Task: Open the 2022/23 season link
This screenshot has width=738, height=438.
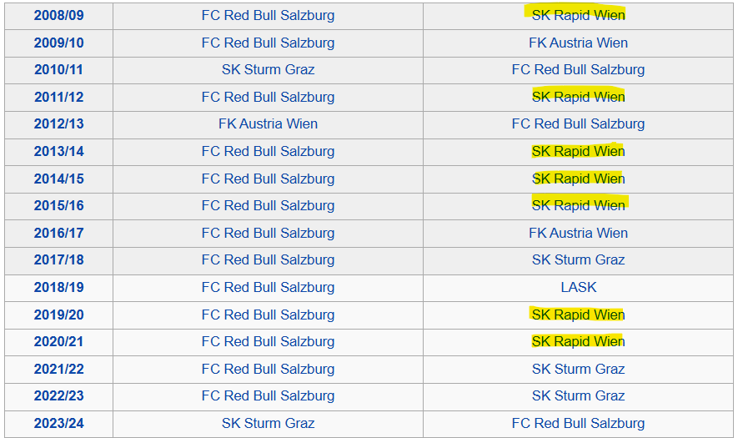Action: (58, 395)
